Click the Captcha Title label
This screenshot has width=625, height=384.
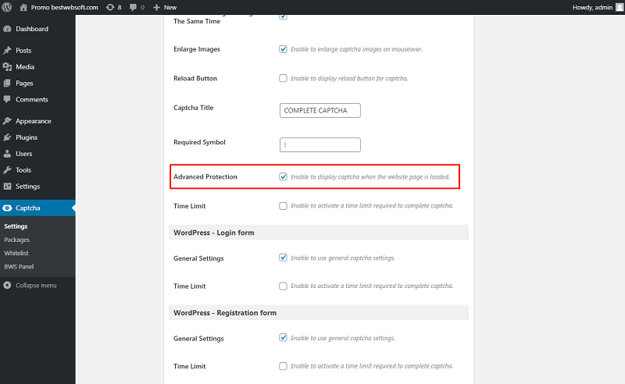pos(193,108)
